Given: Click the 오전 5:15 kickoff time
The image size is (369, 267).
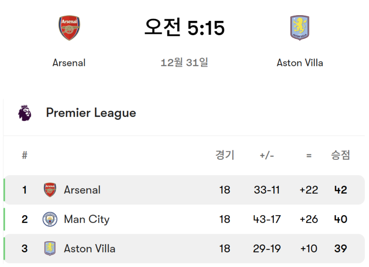Looking at the screenshot, I should tap(184, 28).
